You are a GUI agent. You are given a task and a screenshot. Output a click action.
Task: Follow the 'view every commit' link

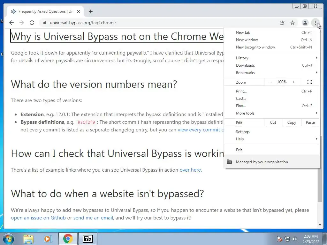pyautogui.click(x=201, y=130)
